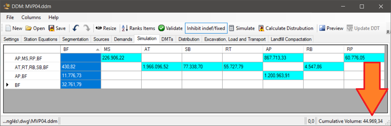Click cell value 60.776,05
Screen dimensions: 391x126
coord(364,58)
